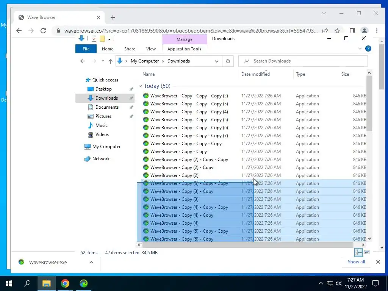Open Documents in navigation pane

tap(107, 107)
